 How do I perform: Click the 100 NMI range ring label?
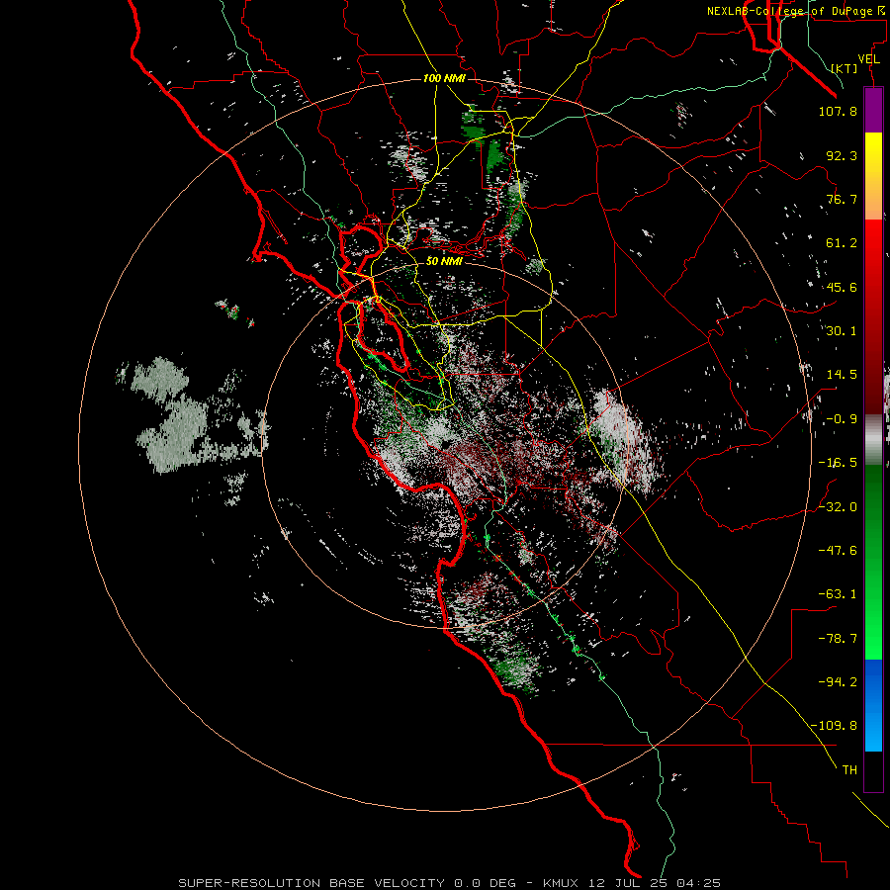[x=444, y=78]
